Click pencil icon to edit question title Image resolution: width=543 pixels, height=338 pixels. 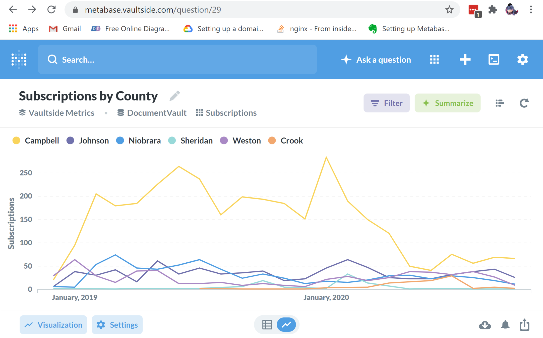(174, 96)
